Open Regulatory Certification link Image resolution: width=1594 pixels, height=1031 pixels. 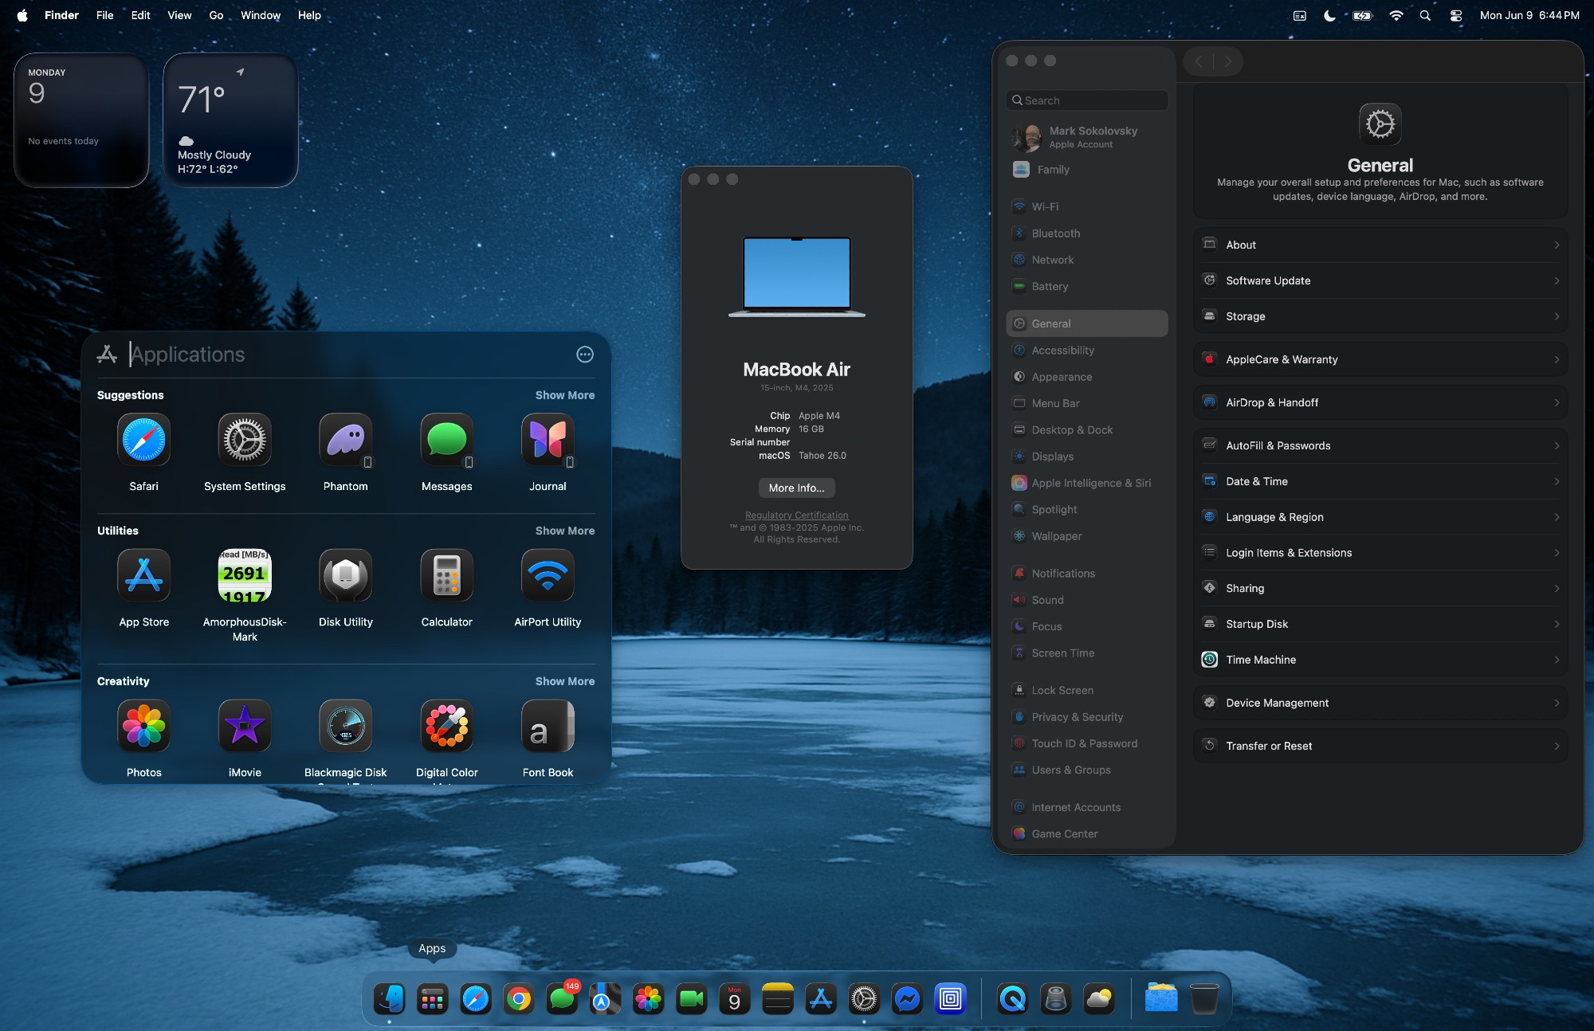(797, 515)
